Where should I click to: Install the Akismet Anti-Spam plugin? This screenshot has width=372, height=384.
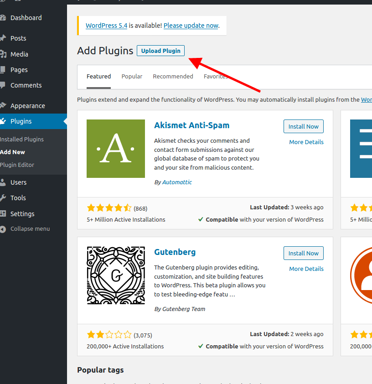[x=304, y=126]
